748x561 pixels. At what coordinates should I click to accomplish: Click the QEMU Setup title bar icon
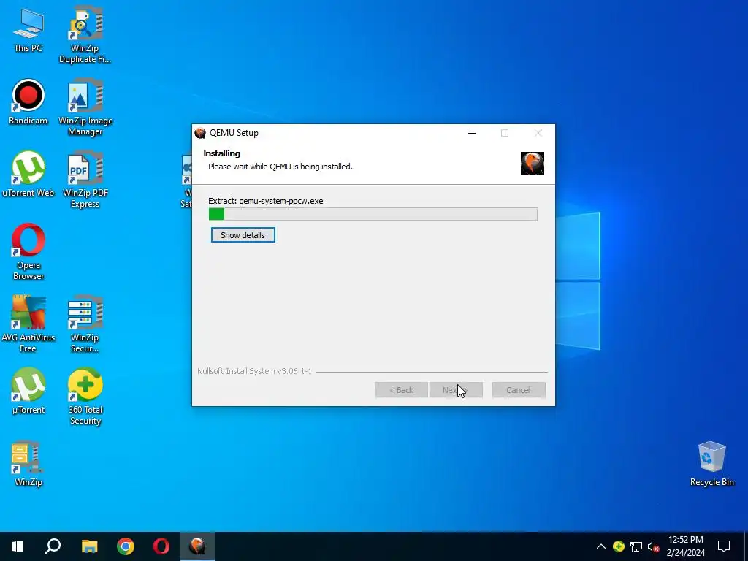200,133
